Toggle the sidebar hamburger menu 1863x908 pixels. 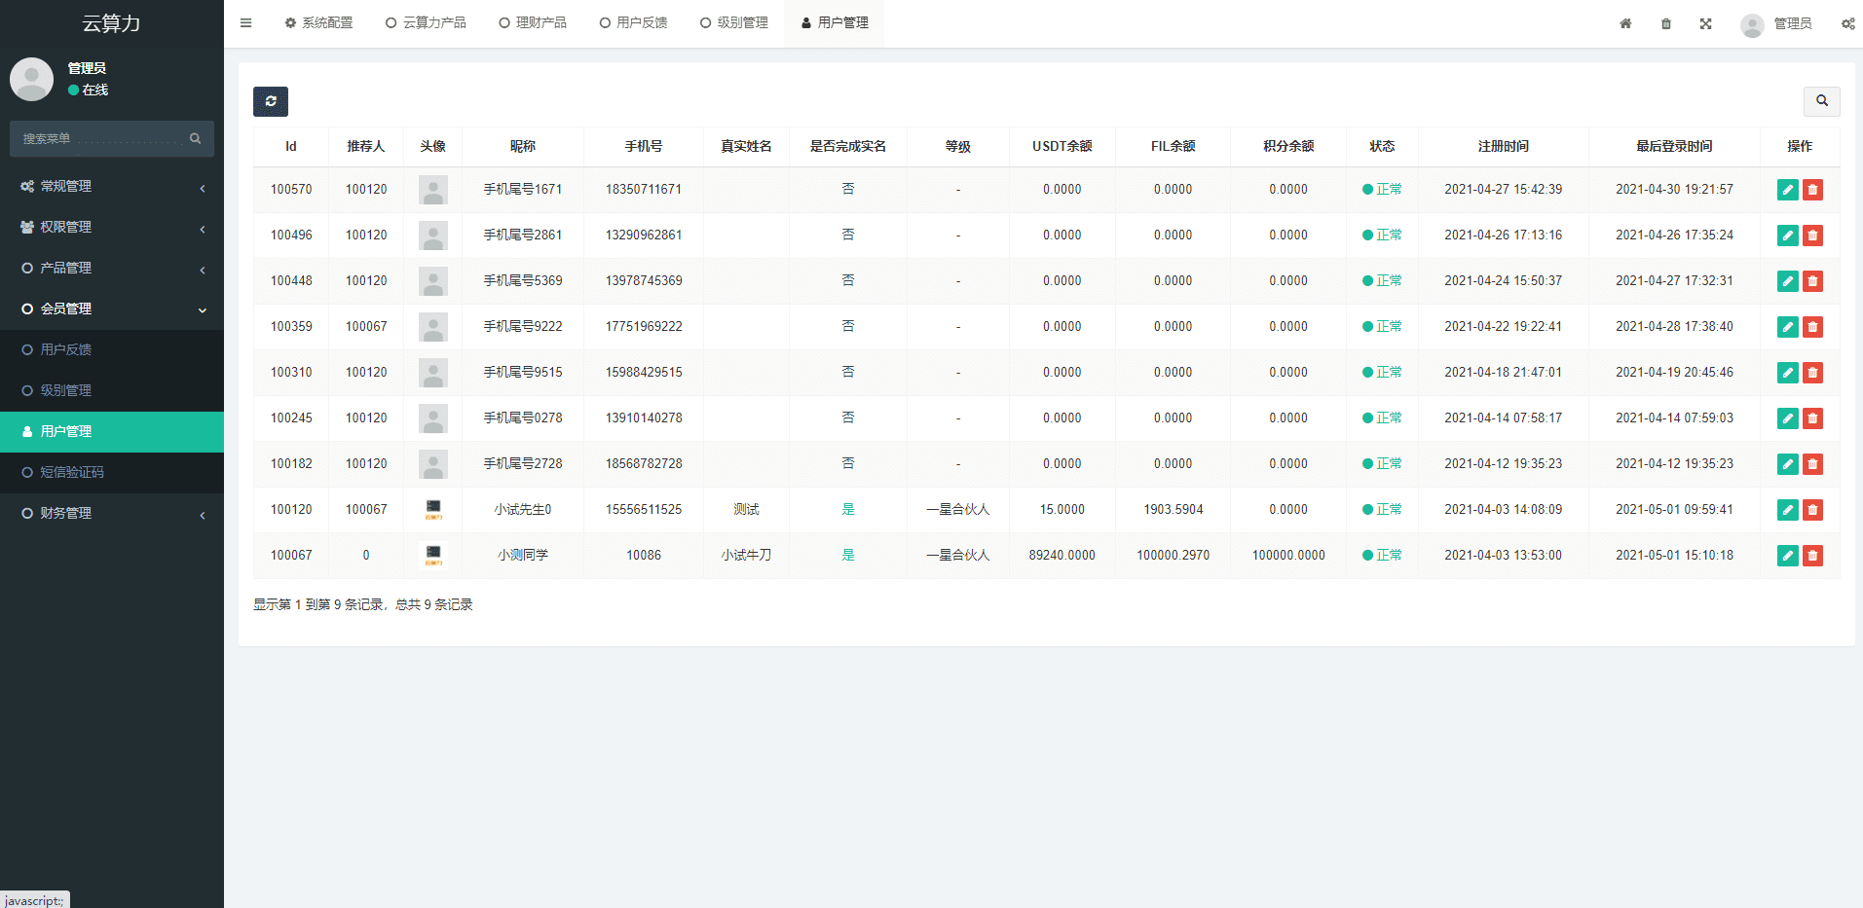245,23
